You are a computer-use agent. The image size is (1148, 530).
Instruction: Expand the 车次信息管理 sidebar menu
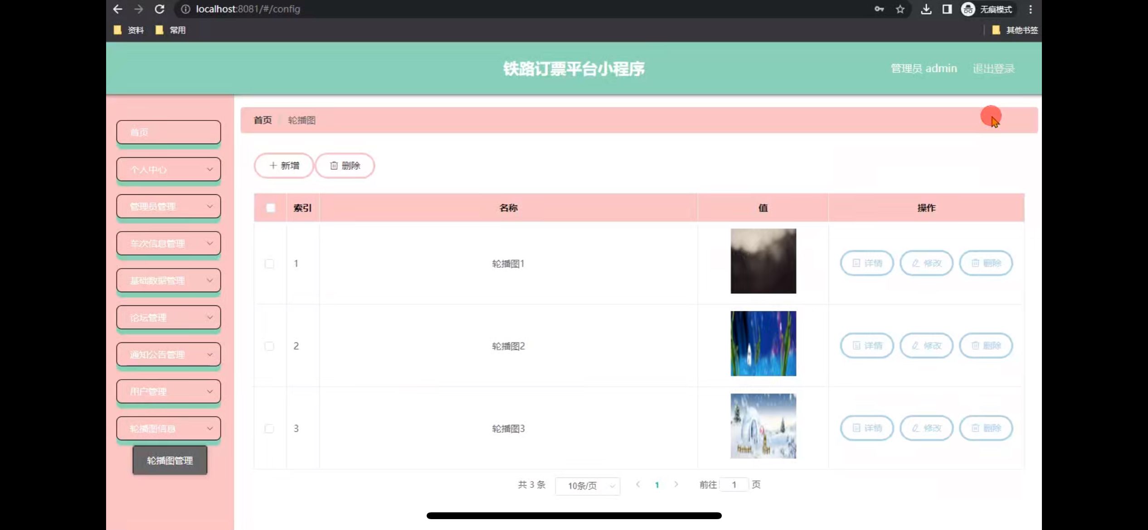coord(169,243)
